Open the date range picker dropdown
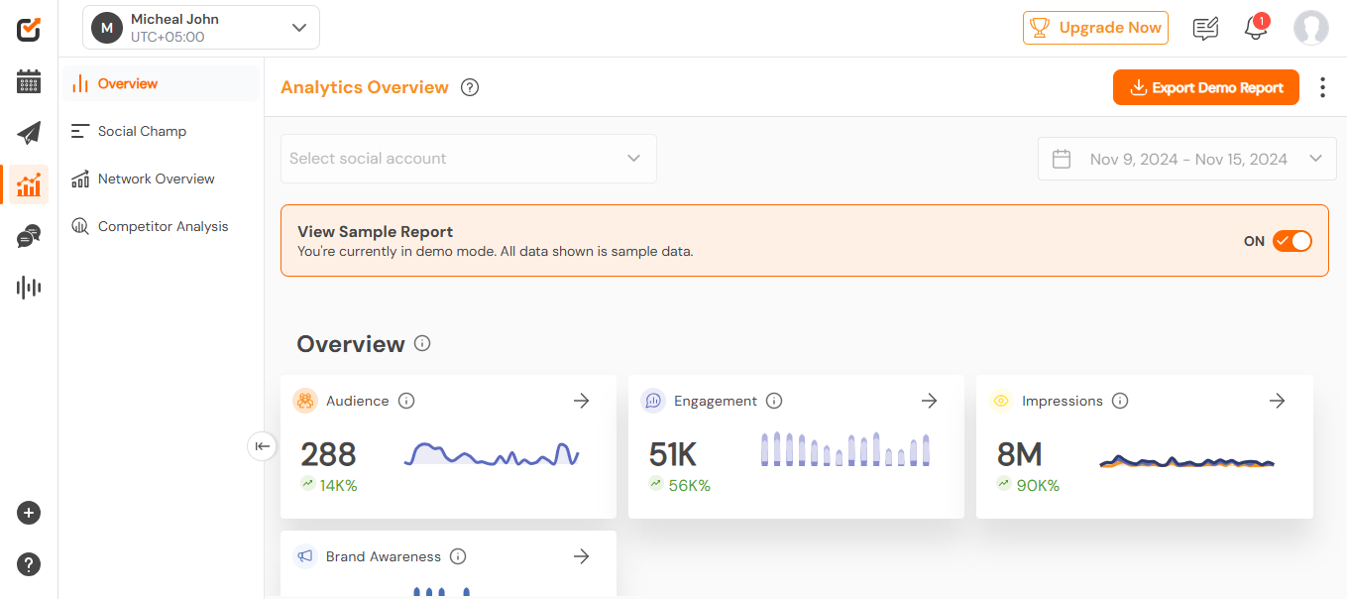 (1187, 159)
